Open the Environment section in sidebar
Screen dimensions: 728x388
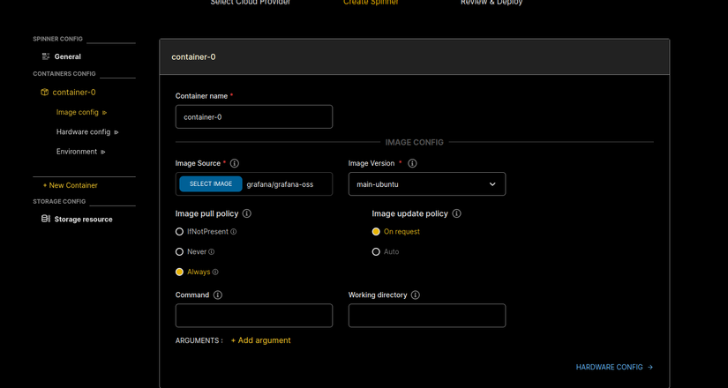pos(77,152)
